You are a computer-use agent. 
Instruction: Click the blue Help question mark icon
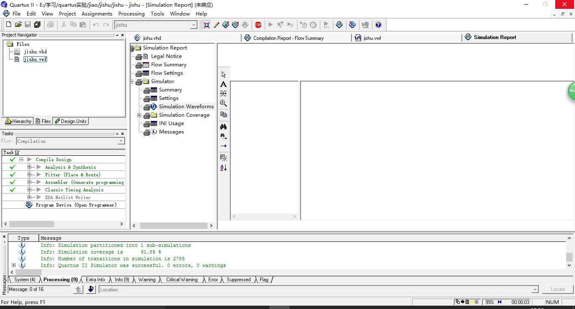378,25
